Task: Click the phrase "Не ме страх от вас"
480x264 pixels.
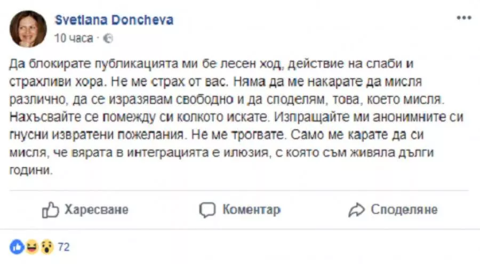Action: 170,81
